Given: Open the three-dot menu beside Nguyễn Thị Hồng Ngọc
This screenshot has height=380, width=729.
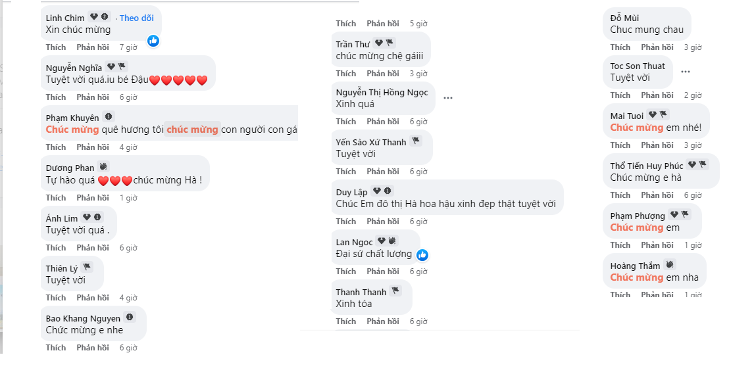Looking at the screenshot, I should (x=448, y=98).
